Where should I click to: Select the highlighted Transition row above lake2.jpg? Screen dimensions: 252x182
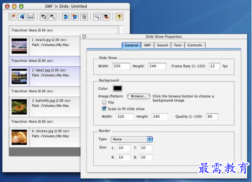click(x=45, y=61)
